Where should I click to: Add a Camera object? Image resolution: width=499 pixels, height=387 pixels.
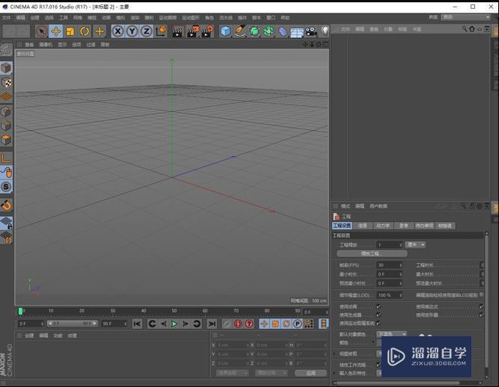tap(311, 31)
